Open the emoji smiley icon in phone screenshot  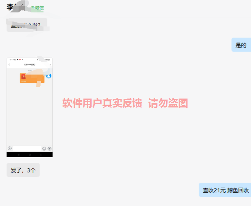point(44,149)
